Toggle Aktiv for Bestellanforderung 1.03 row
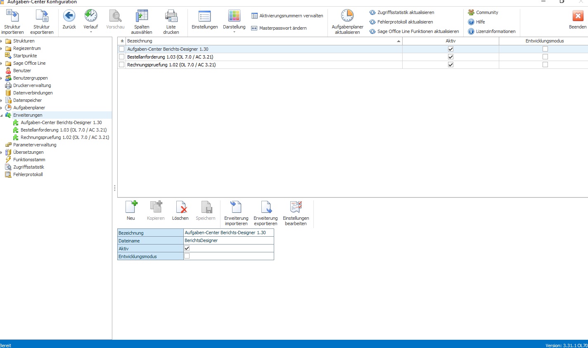This screenshot has height=348, width=588. click(x=450, y=57)
